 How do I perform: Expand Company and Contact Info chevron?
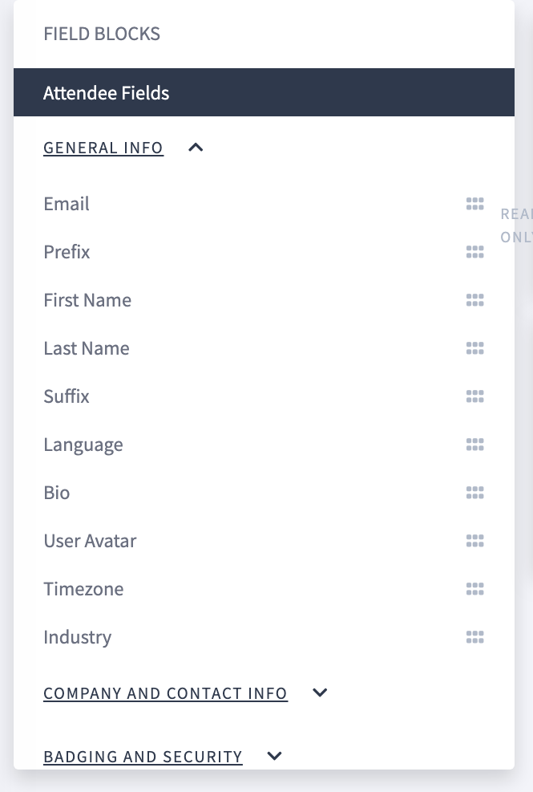click(x=320, y=692)
